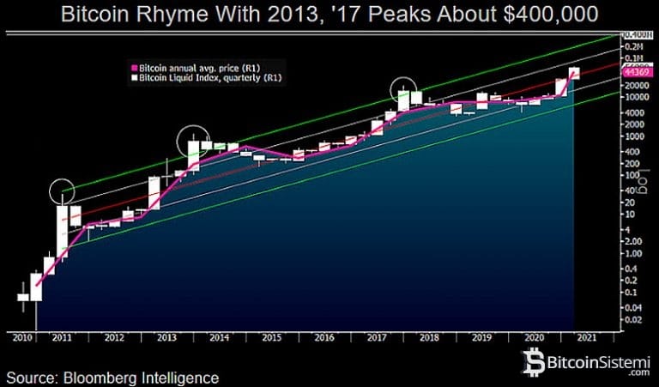Select the 2013 label on the time axis
This screenshot has width=659, height=387.
click(x=166, y=337)
